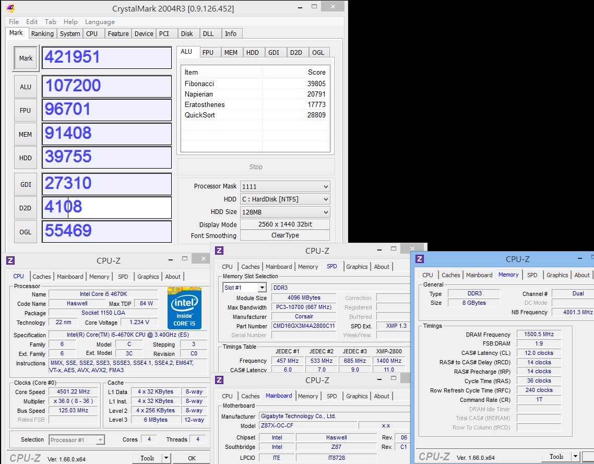Run the OGL benchmark test
Screen dimensions: 594x464
pos(26,232)
